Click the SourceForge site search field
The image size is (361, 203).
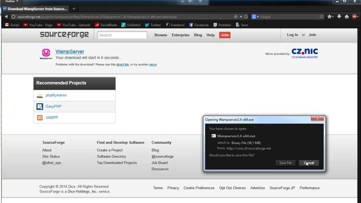(x=122, y=35)
